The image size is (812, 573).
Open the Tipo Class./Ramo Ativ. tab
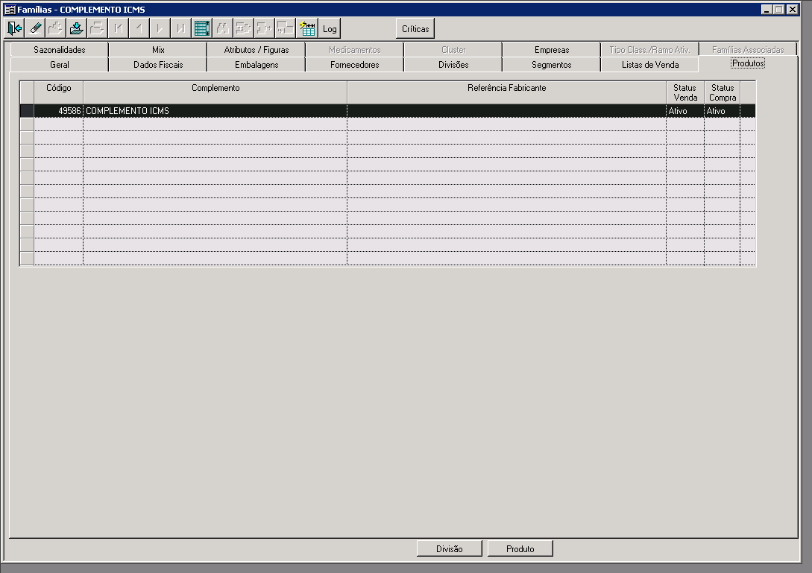(x=650, y=50)
